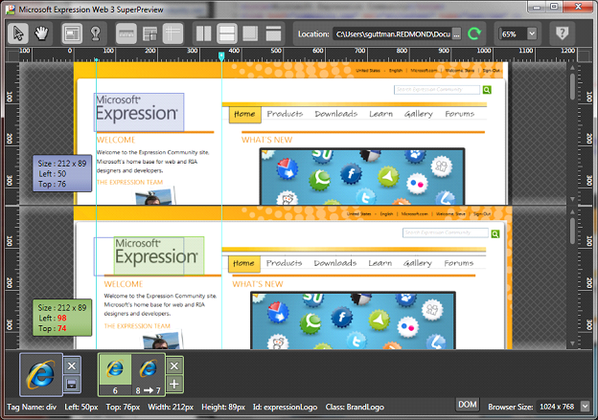Activate the hand panning tool

tap(41, 33)
